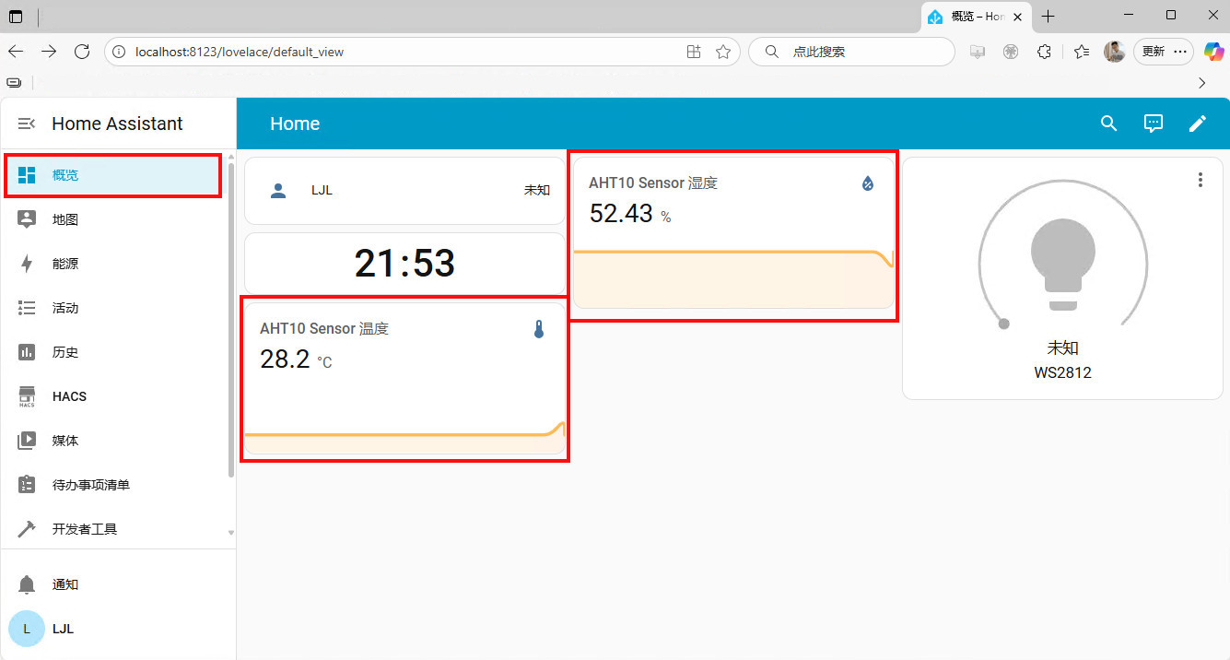Click the localhost:8123 address bar
Viewport: 1230px width, 660px height.
click(424, 52)
